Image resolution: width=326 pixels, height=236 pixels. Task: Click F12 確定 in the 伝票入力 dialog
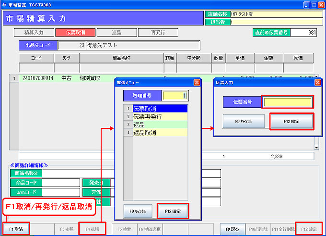pyautogui.click(x=291, y=121)
